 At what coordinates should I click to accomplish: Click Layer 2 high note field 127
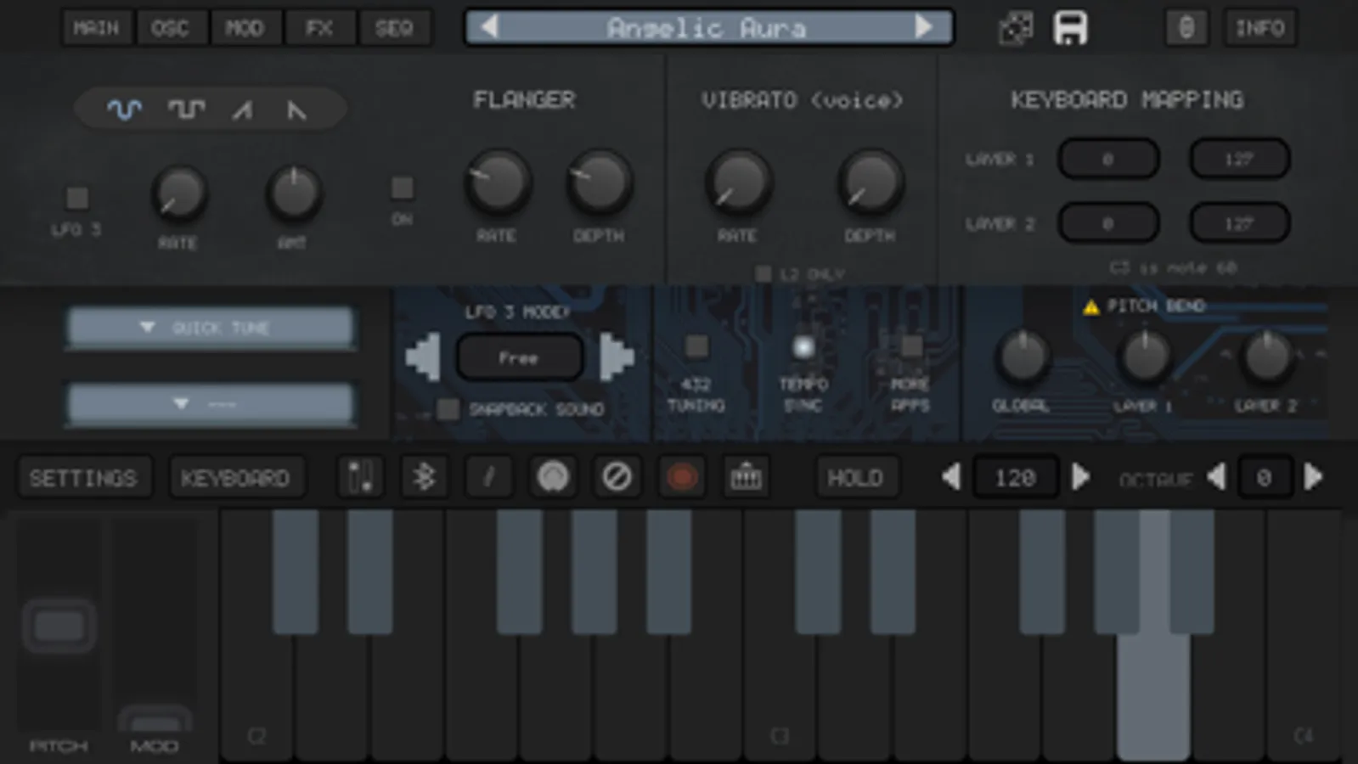pos(1240,223)
